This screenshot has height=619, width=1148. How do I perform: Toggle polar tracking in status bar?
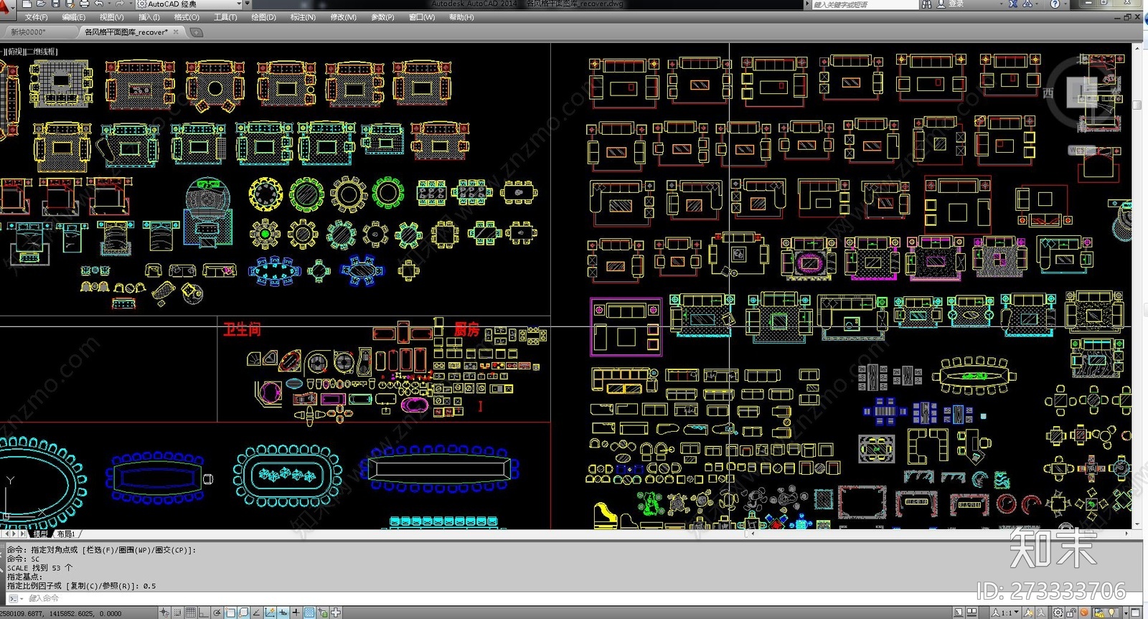217,613
